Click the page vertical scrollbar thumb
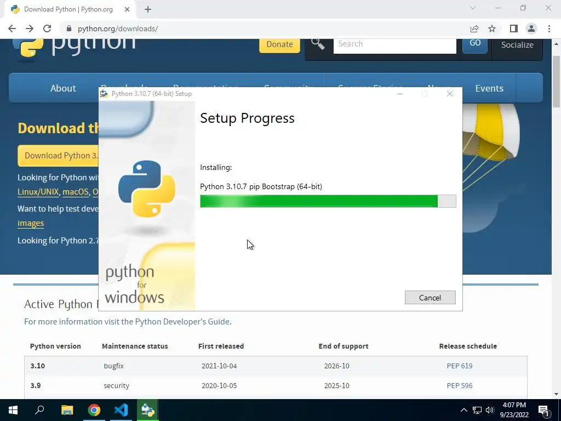 click(556, 82)
